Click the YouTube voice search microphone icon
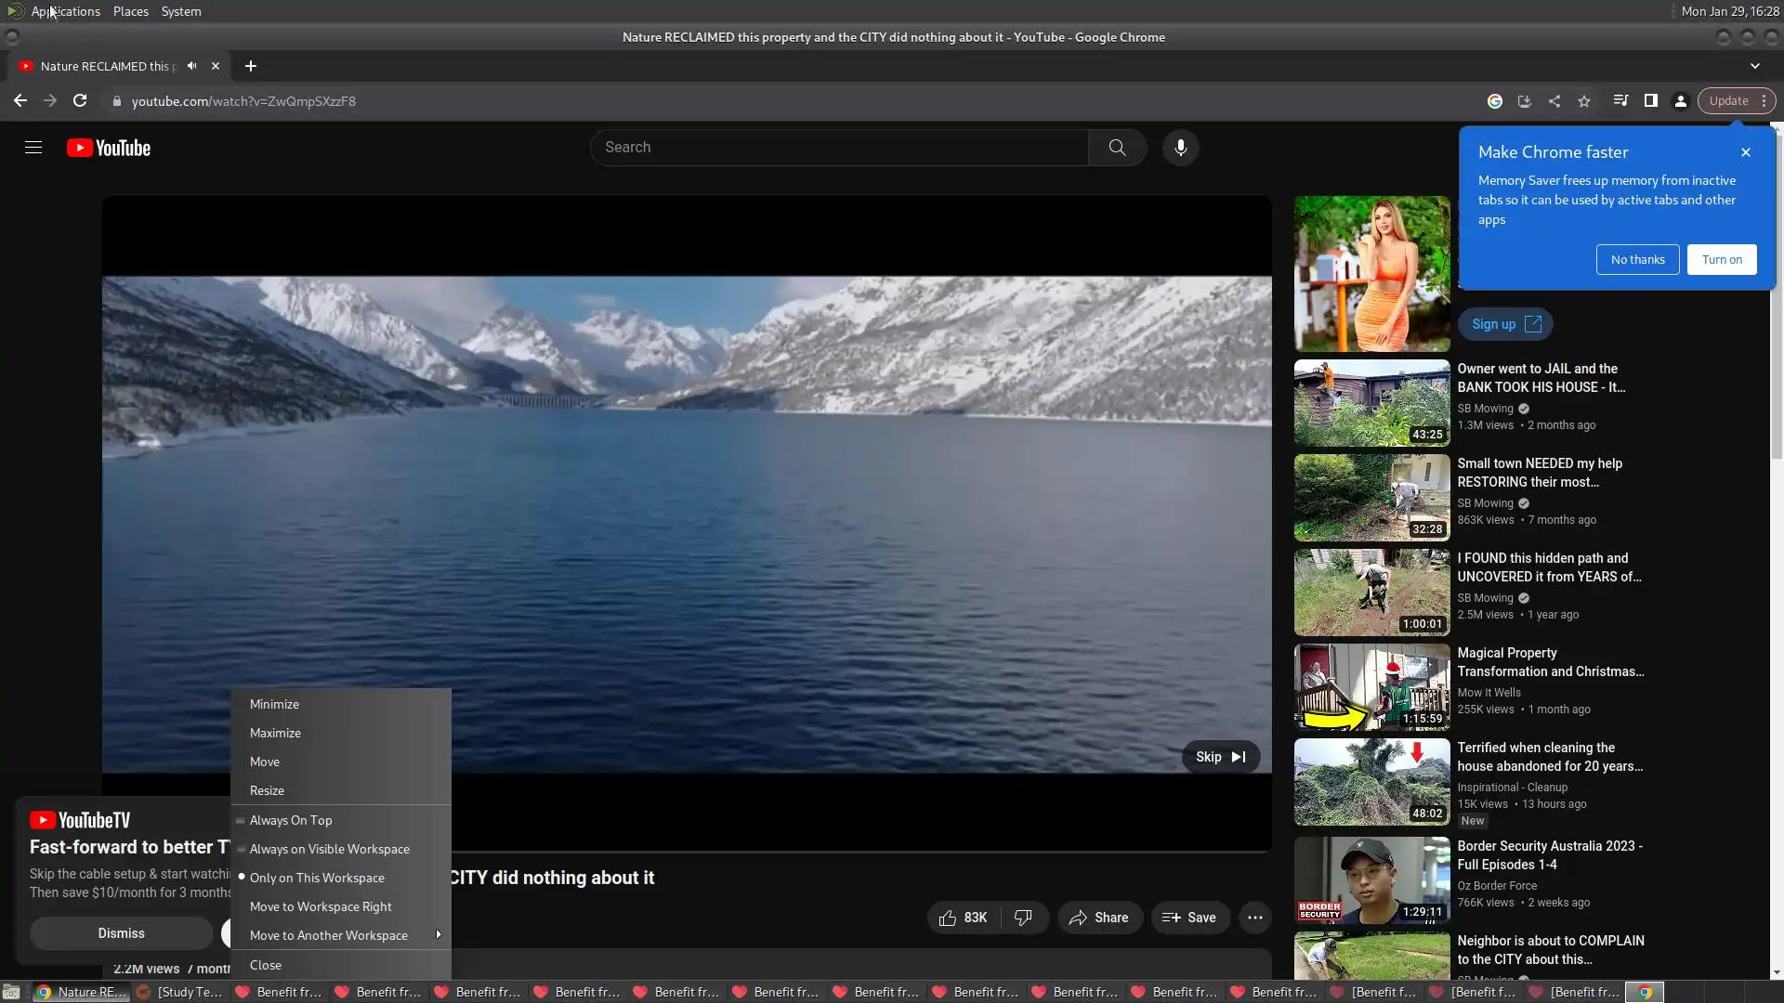1784x1003 pixels. click(x=1180, y=148)
